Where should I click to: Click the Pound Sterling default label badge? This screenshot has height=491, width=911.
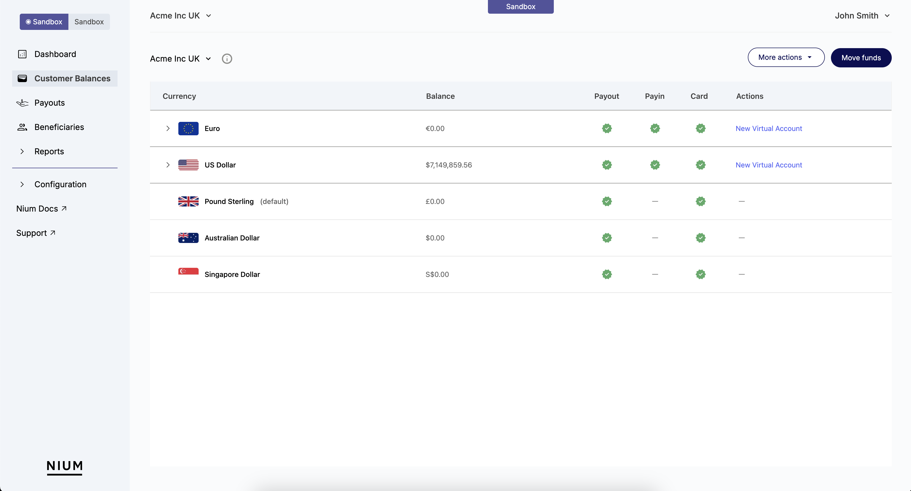273,201
